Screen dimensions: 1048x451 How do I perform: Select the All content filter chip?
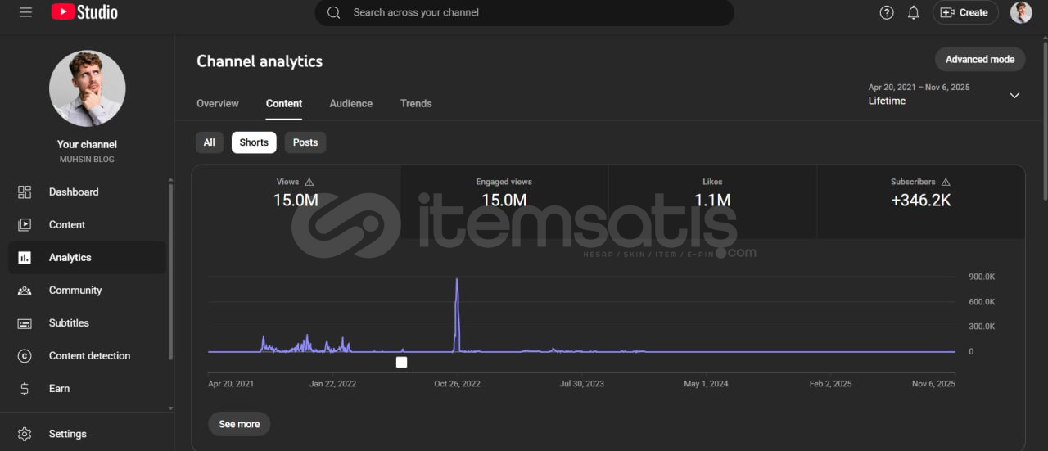(x=210, y=142)
